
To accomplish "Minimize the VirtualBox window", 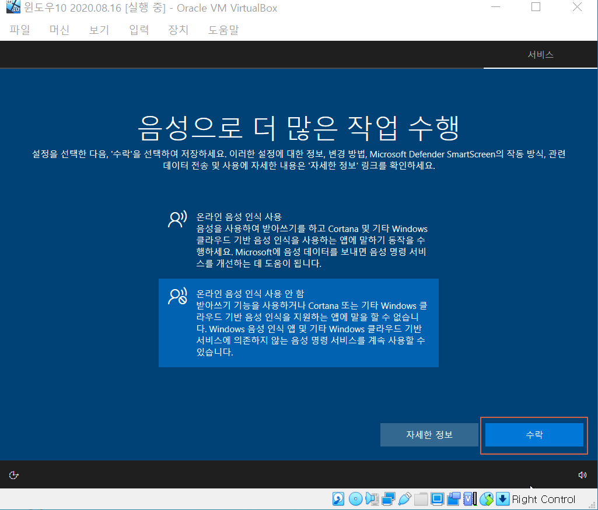I will [x=495, y=7].
